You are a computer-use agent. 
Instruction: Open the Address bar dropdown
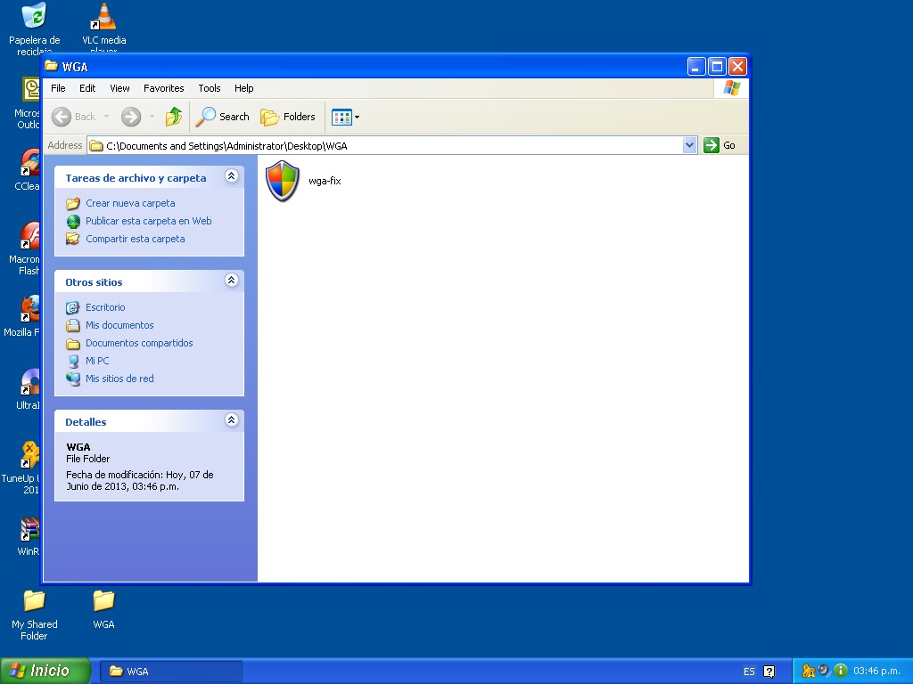pos(690,145)
